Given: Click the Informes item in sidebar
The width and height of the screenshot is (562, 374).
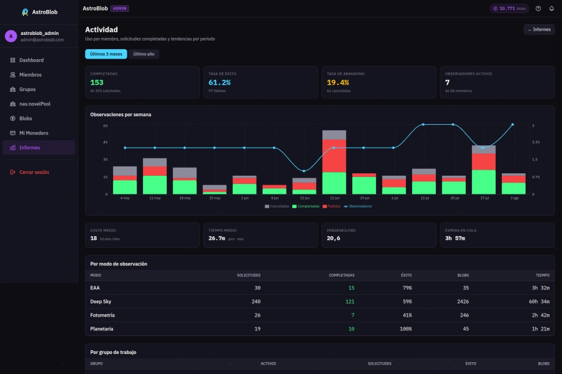Looking at the screenshot, I should (39, 148).
